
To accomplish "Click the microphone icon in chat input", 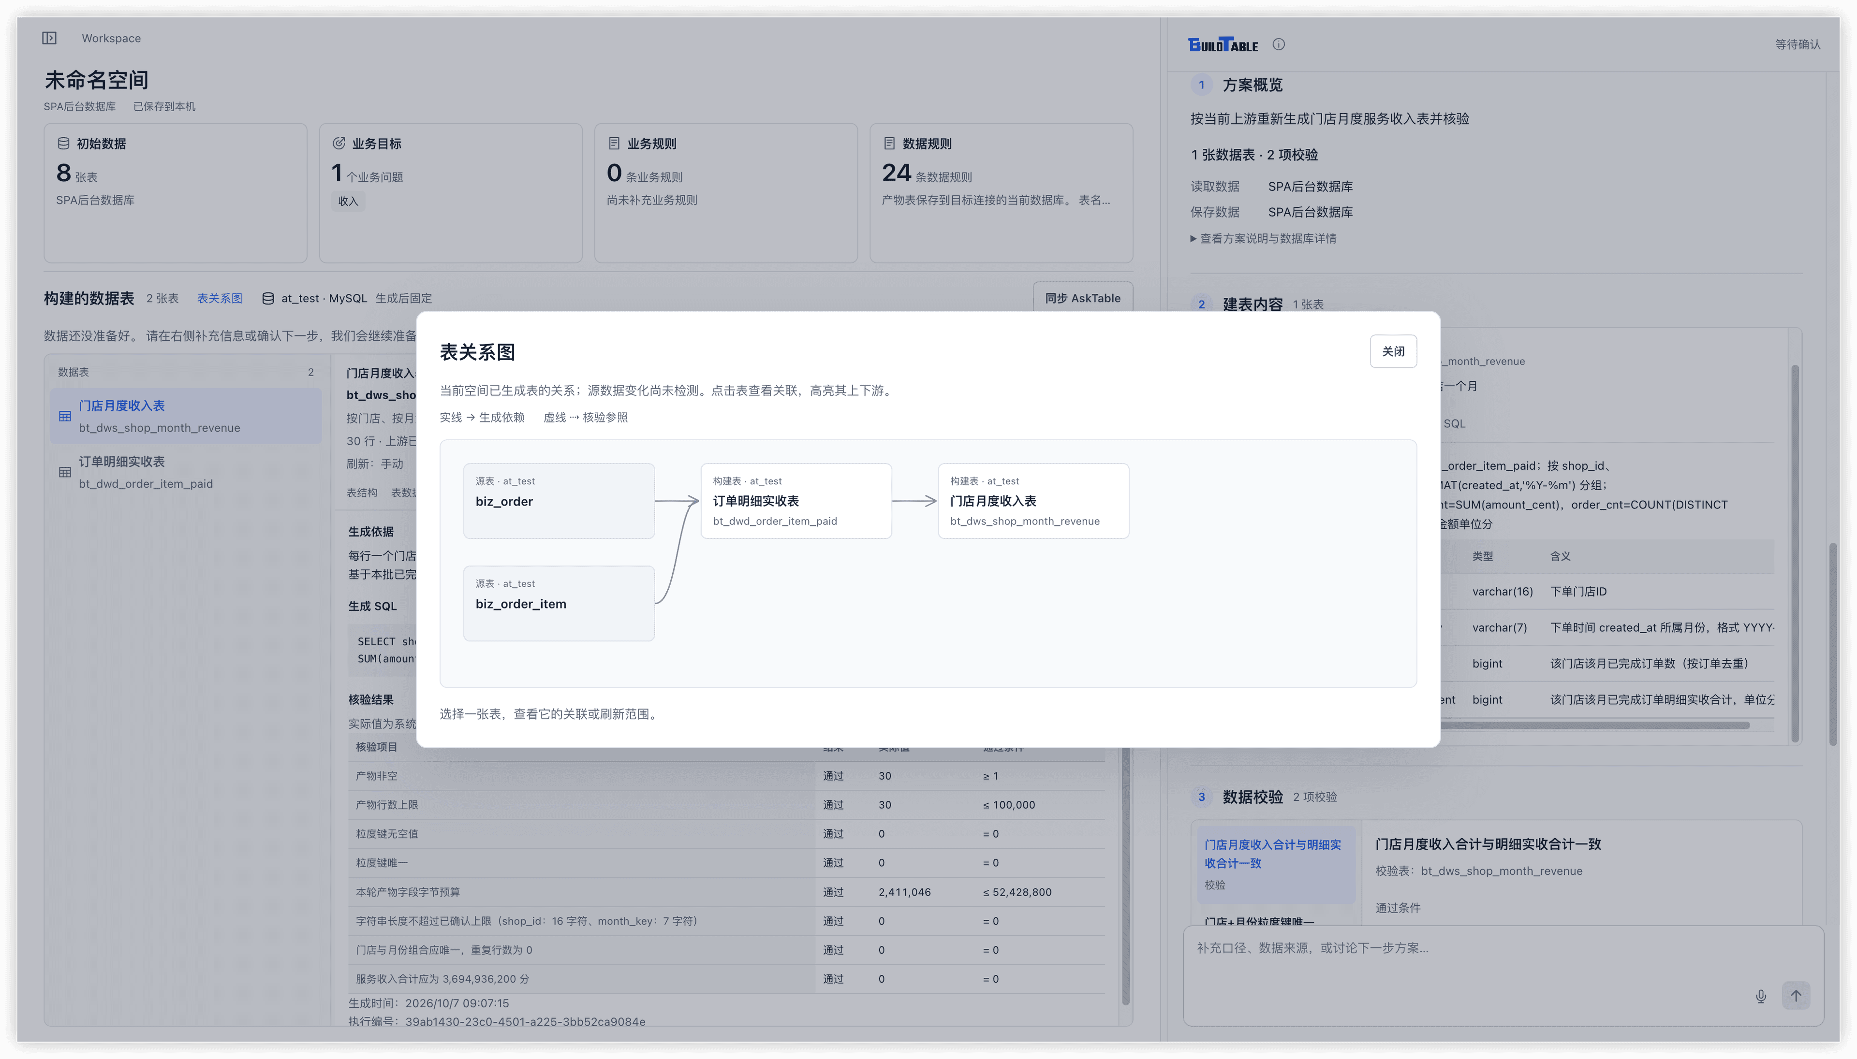I will click(x=1761, y=996).
